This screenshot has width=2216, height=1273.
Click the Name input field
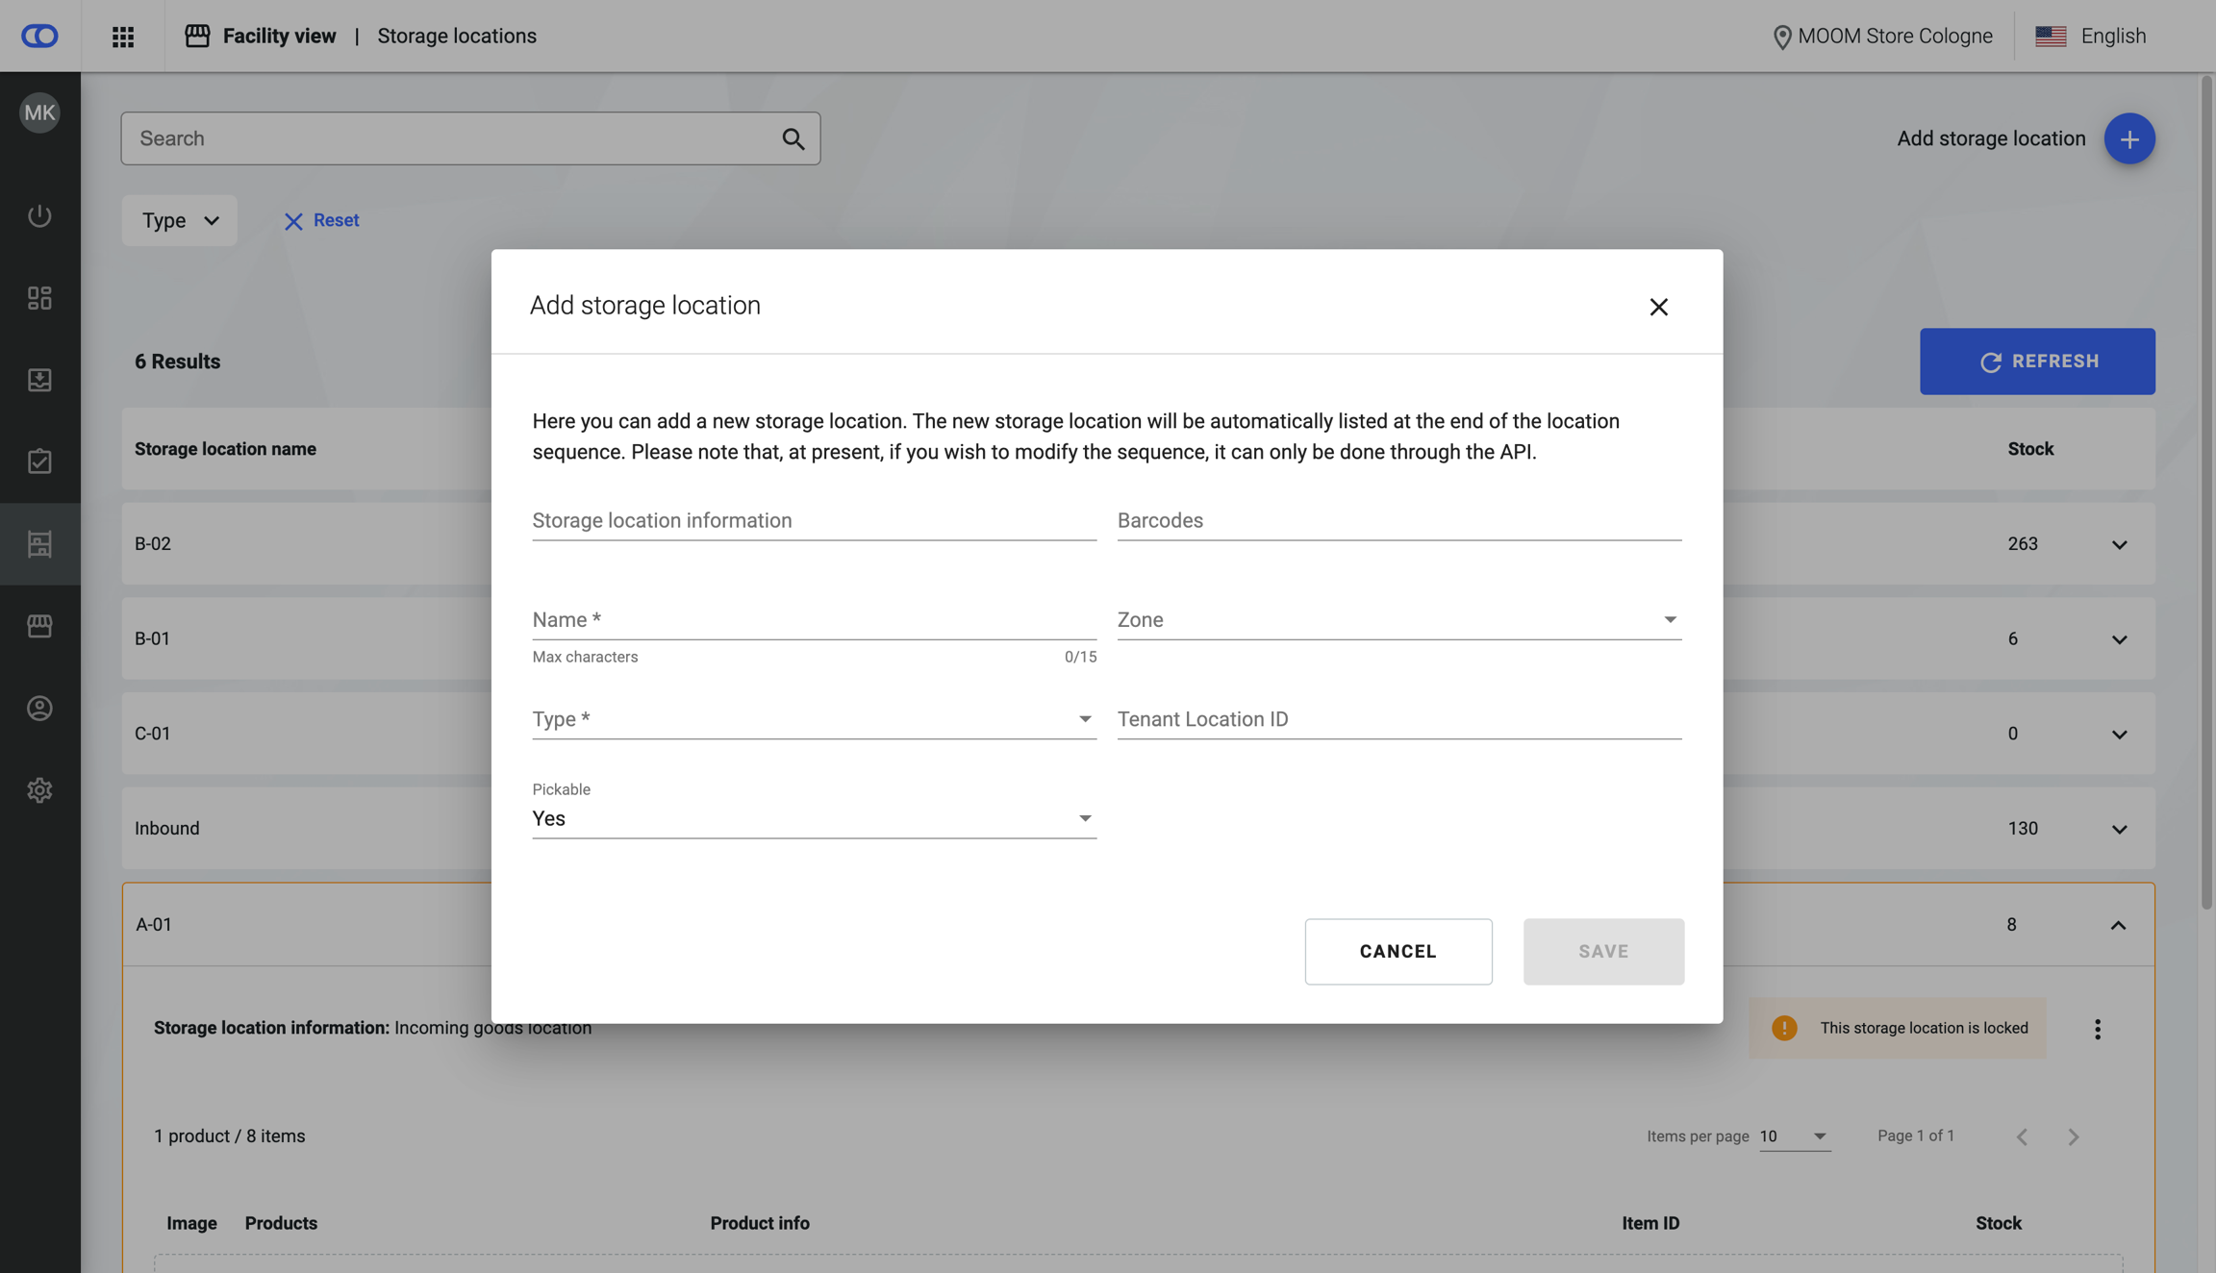[814, 620]
